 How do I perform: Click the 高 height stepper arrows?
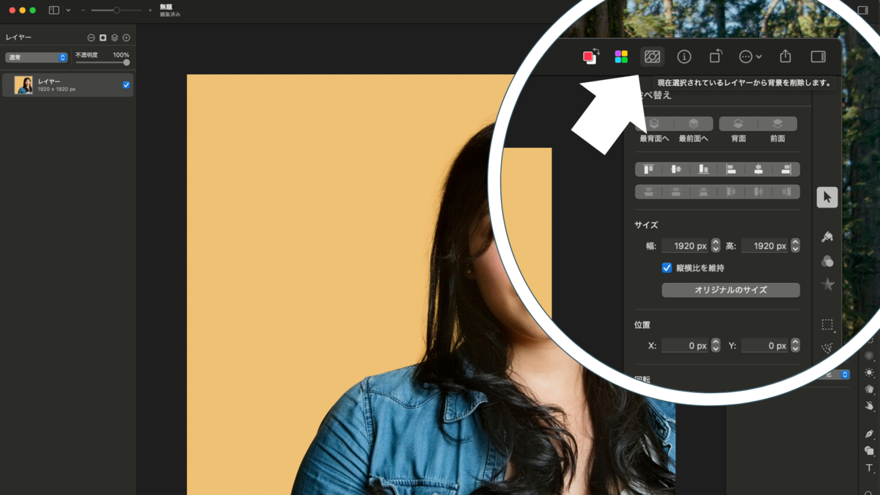[x=795, y=246]
